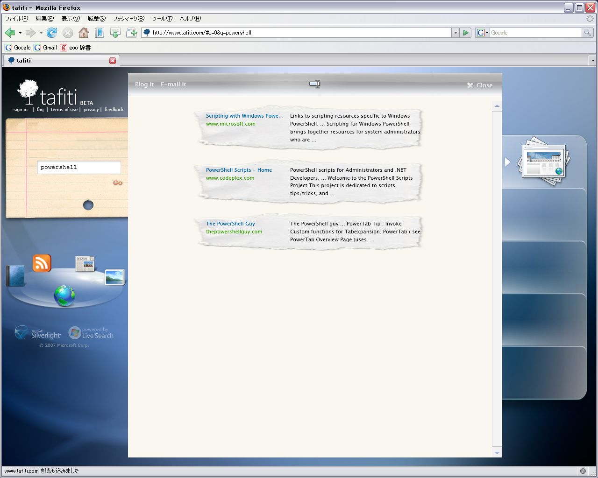Click the status bar security icon
The width and height of the screenshot is (598, 478).
tap(583, 471)
